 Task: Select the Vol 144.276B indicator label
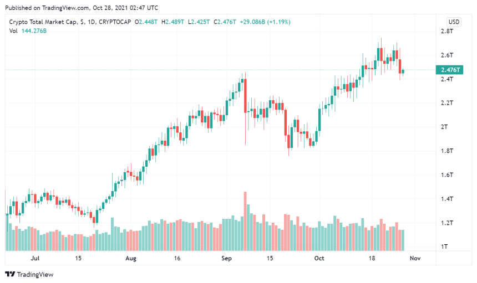[28, 31]
